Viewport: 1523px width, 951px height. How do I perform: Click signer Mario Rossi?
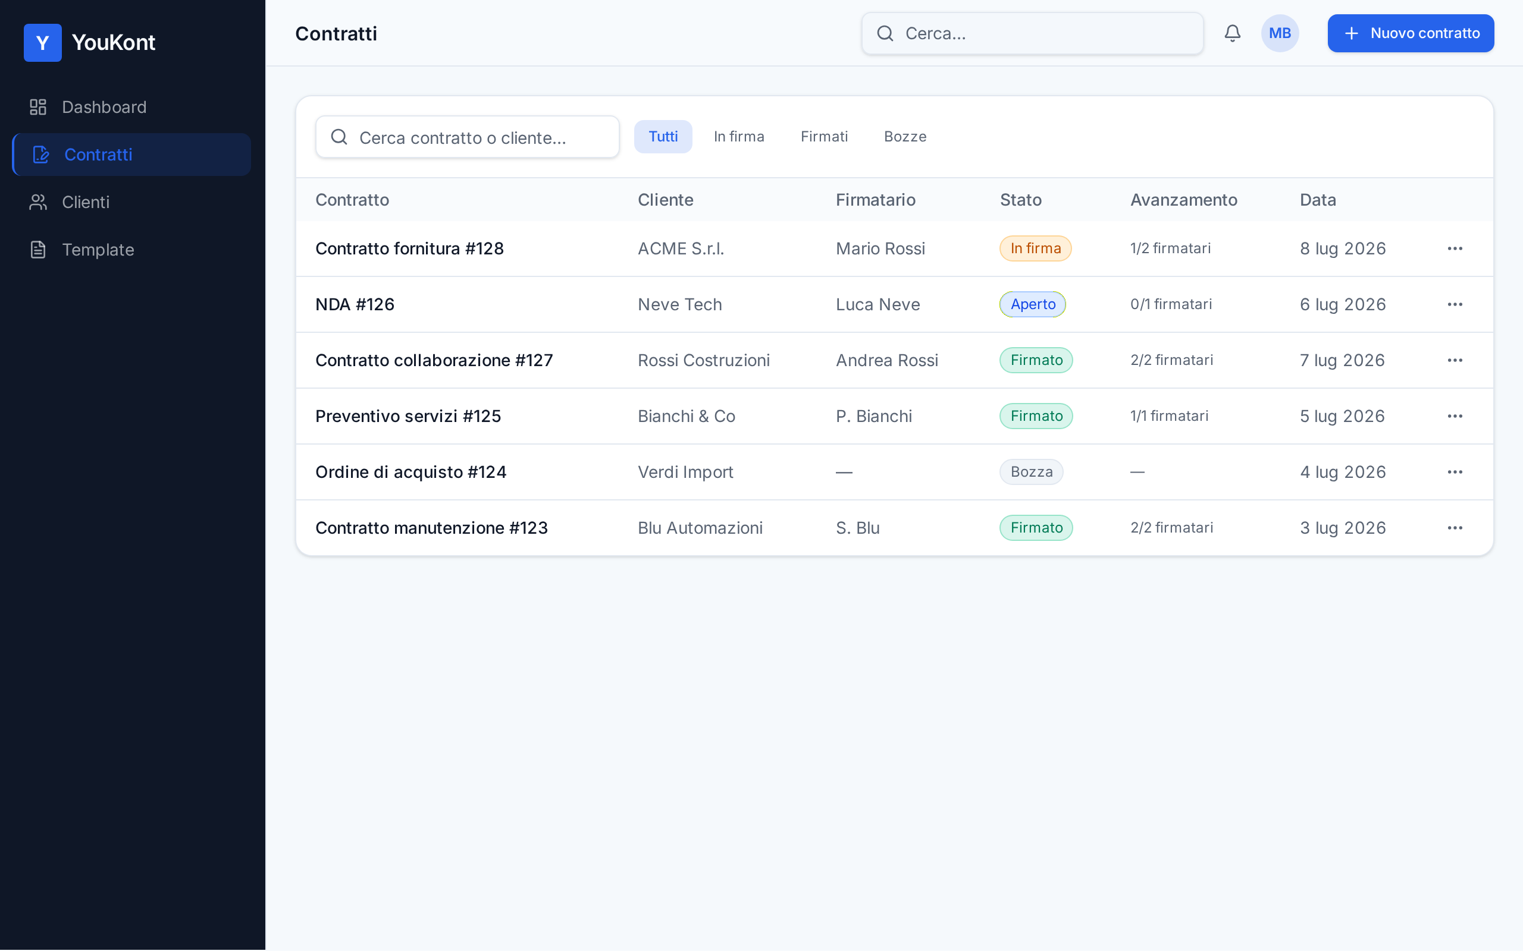880,249
